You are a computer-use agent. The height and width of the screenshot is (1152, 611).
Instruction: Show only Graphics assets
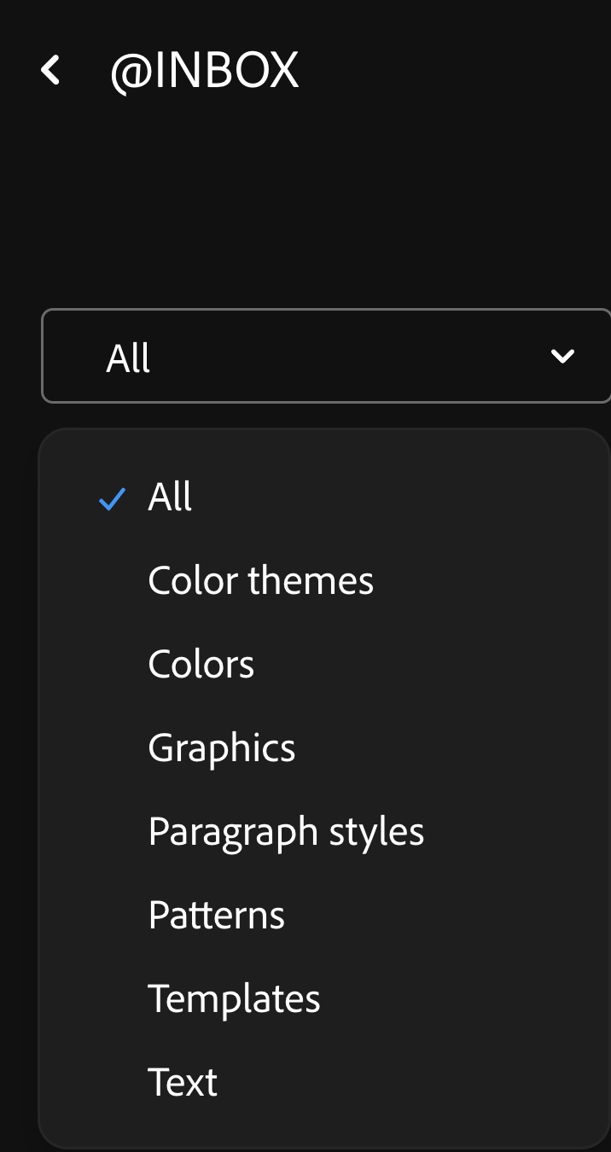pos(222,748)
